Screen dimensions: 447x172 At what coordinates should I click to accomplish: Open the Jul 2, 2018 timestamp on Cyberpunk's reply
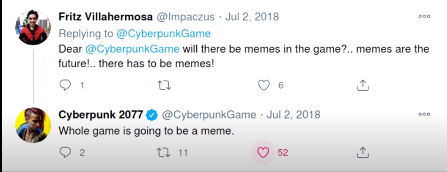pyautogui.click(x=294, y=115)
